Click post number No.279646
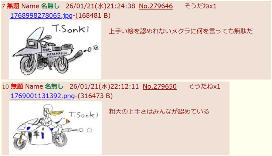Image resolution: width=272 pixels, height=156 pixels. 156,6
